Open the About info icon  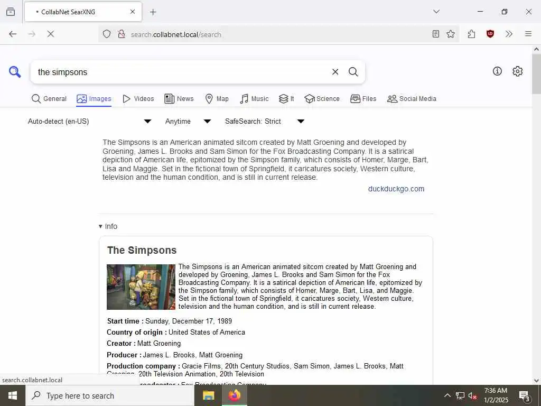point(497,71)
